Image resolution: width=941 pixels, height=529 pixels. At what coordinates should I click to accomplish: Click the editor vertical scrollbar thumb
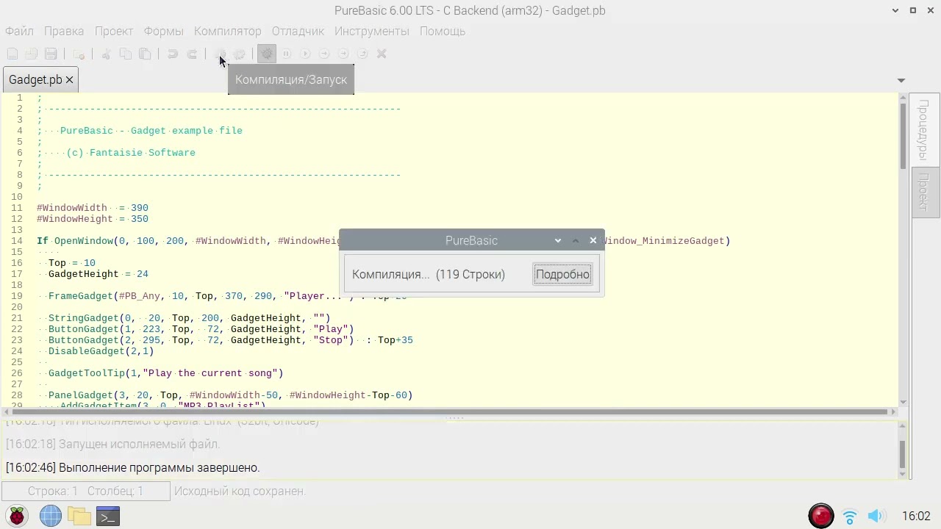[x=903, y=136]
